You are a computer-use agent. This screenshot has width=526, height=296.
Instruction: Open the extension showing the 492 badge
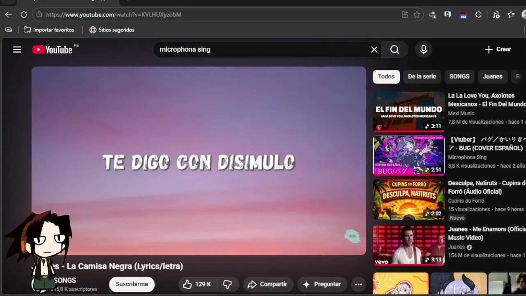(x=463, y=14)
